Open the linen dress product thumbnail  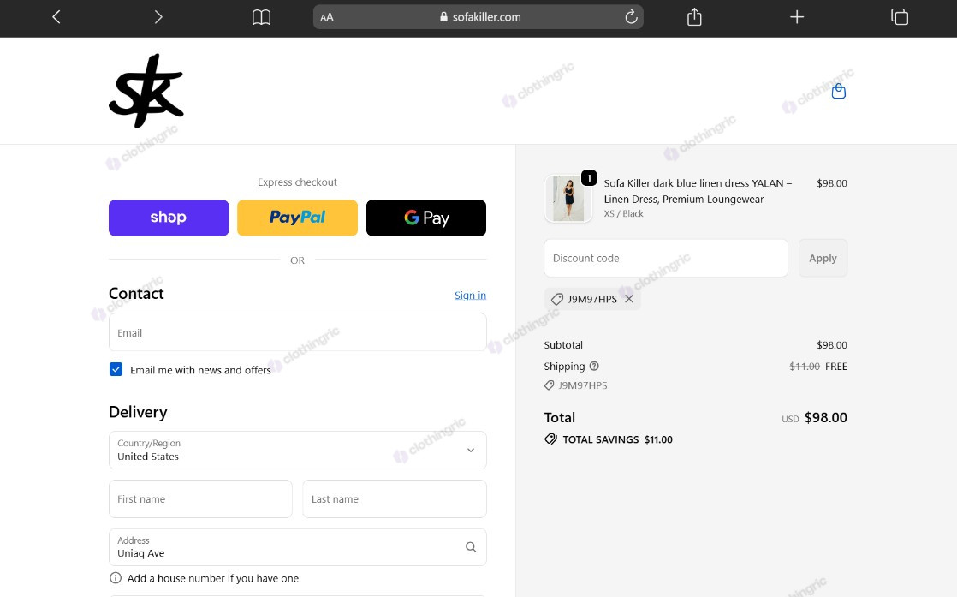tap(568, 199)
